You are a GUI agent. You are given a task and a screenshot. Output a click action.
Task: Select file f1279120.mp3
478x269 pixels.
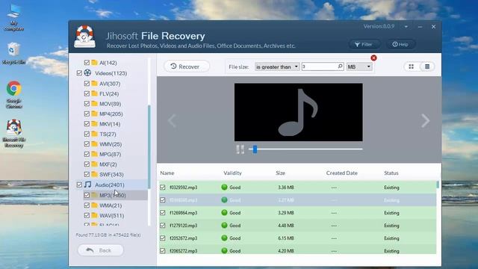click(x=183, y=226)
